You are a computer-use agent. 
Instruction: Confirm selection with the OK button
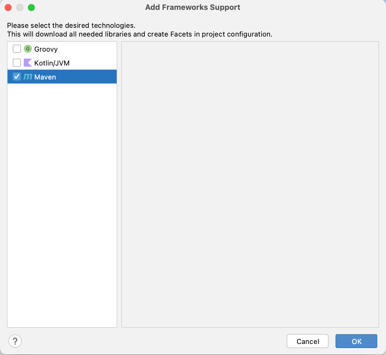[x=356, y=341]
